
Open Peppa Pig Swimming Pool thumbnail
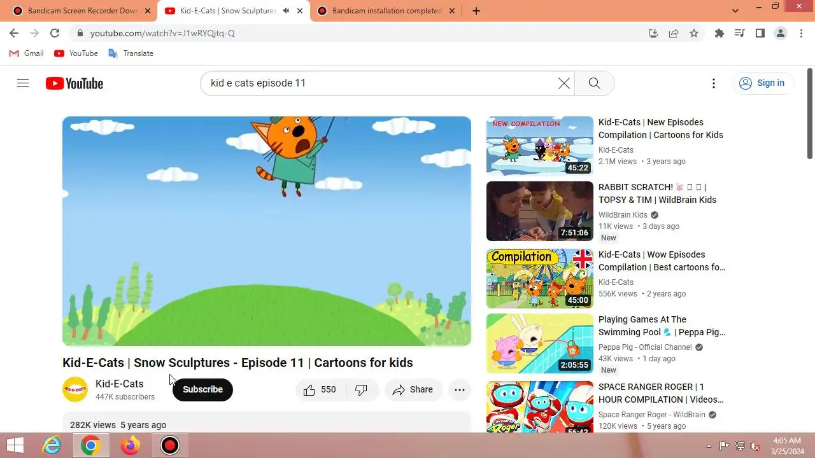tap(540, 343)
